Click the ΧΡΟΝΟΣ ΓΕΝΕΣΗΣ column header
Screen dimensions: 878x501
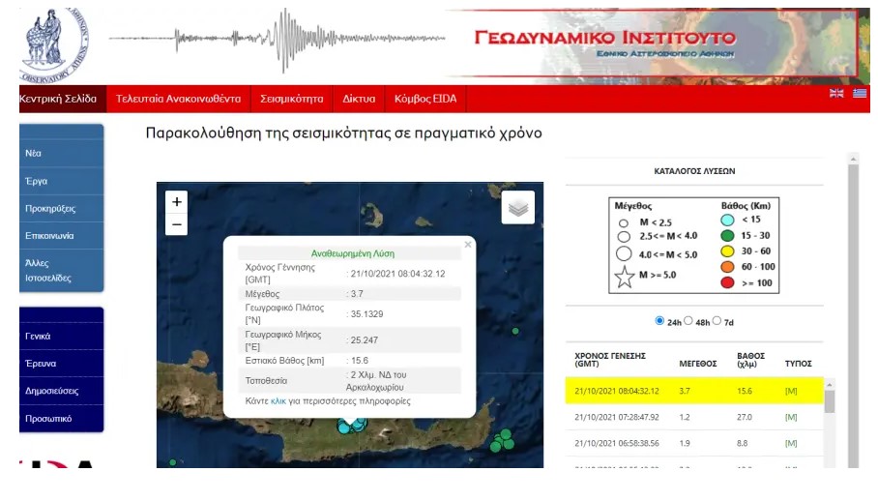[x=610, y=360]
